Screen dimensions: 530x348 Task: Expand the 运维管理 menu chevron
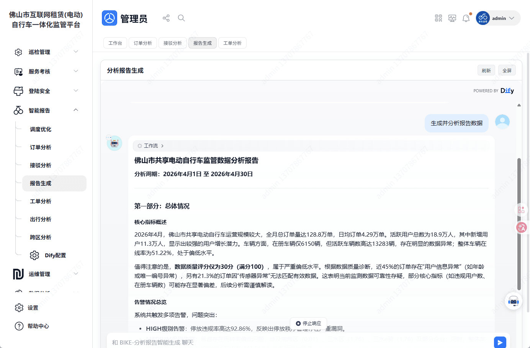click(x=76, y=274)
